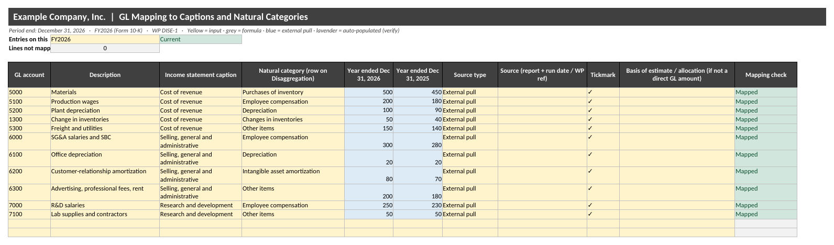The image size is (834, 245).
Task: Select 'Research and development' caption in 7000 row
Action: 201,205
